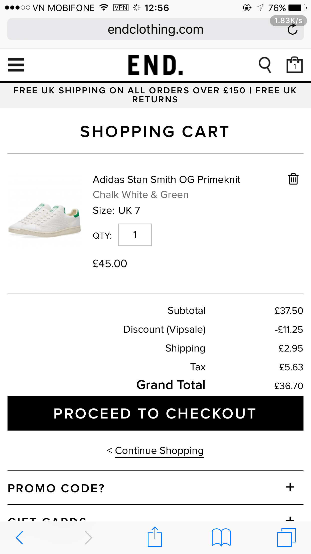The width and height of the screenshot is (311, 554).
Task: Follow the Continue Shopping link
Action: (159, 451)
